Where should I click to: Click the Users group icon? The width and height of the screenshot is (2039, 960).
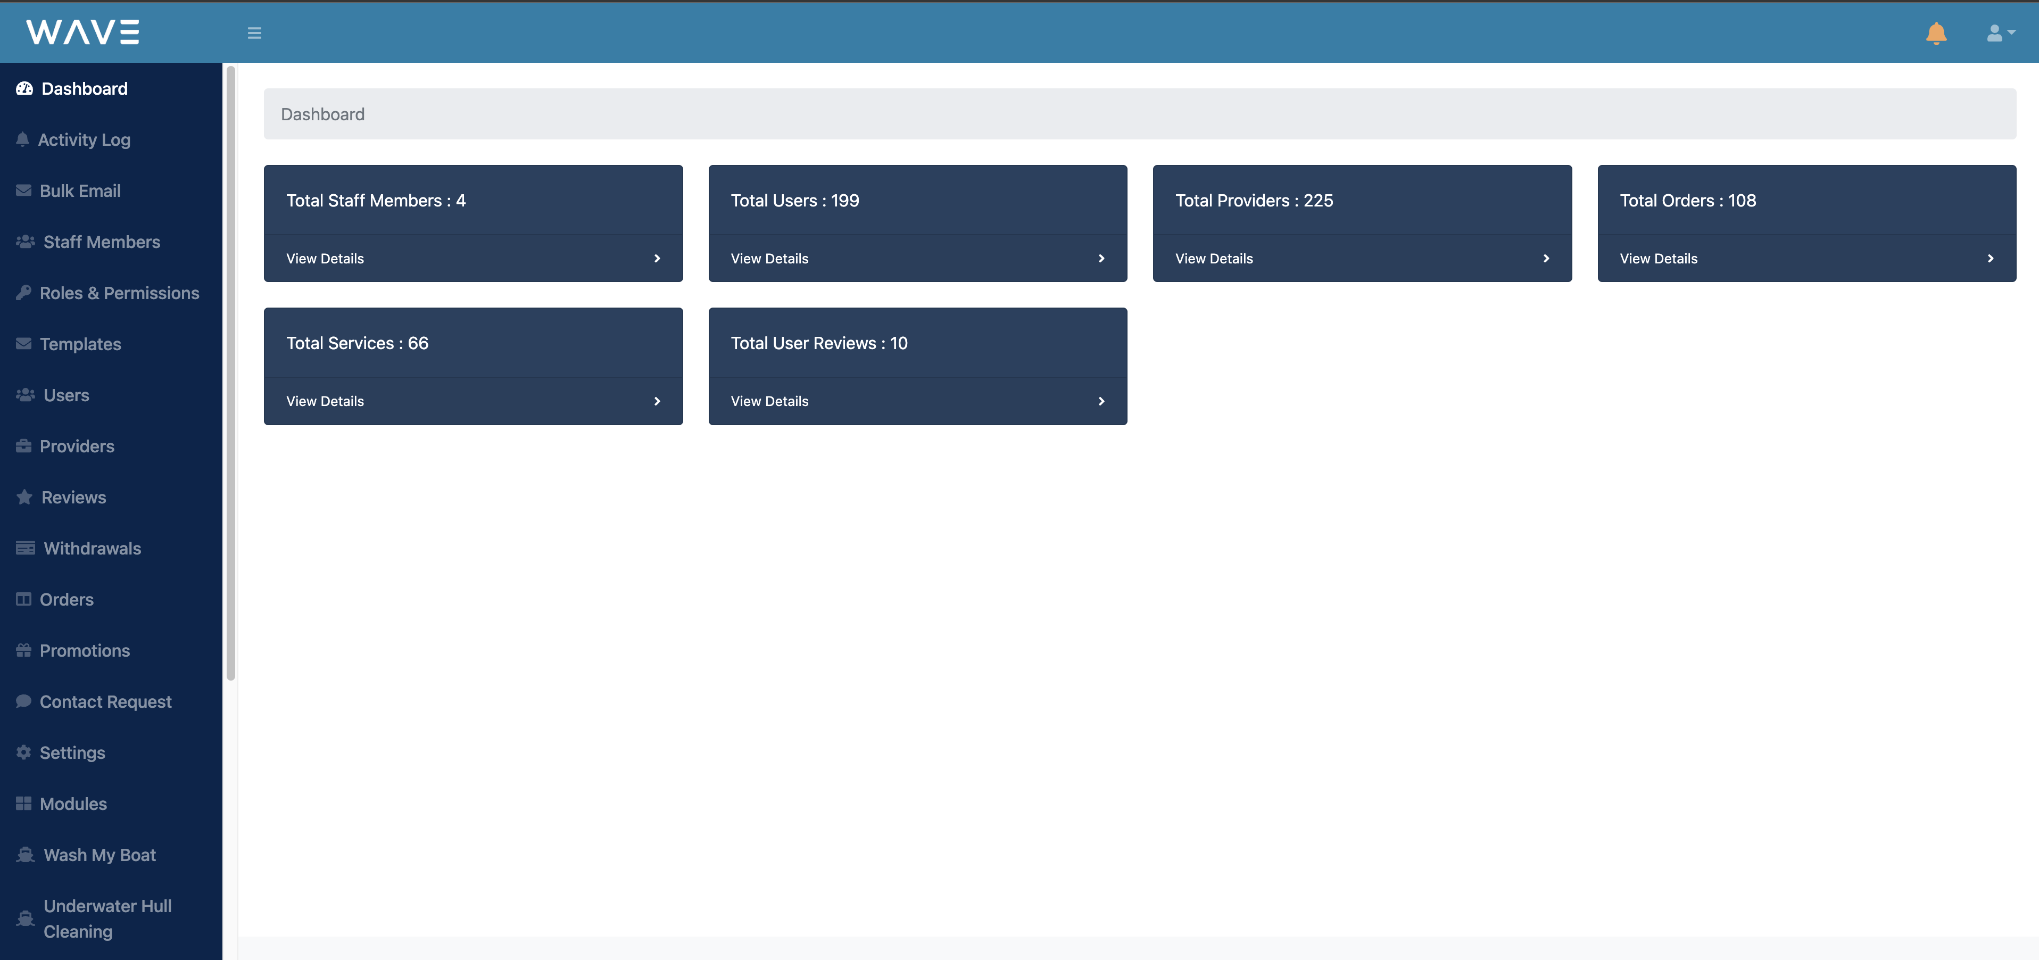26,395
